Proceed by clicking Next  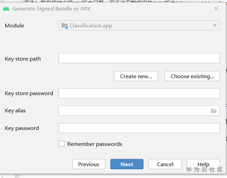[x=127, y=164]
